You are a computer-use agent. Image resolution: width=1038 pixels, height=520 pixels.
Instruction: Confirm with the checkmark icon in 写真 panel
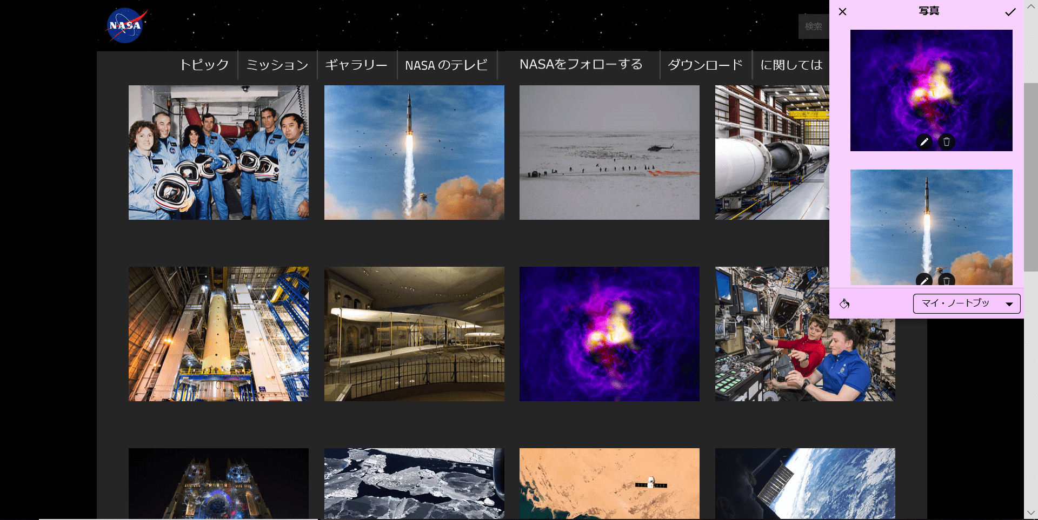click(1010, 12)
